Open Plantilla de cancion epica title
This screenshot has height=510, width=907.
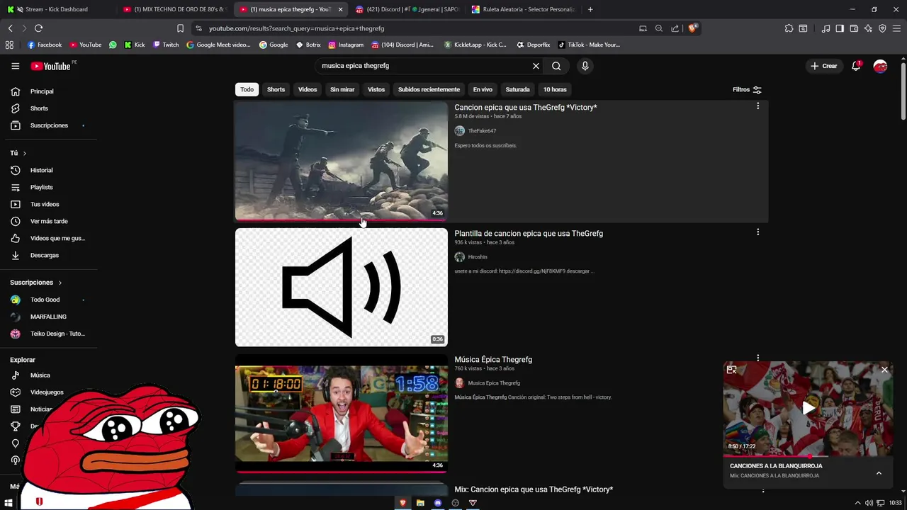(x=529, y=234)
